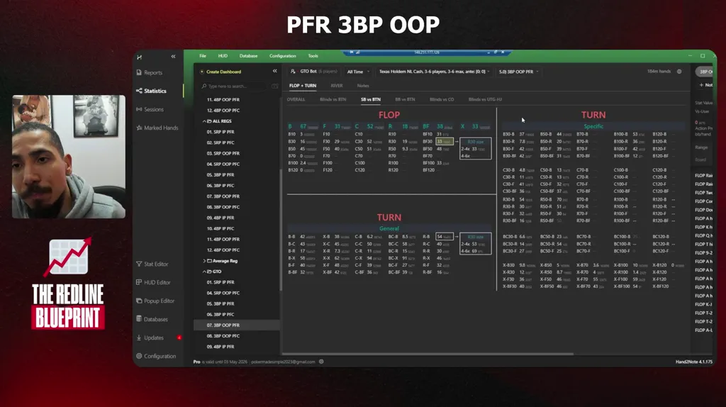Open the Configuration menu in menu bar
726x407 pixels.
tap(282, 56)
